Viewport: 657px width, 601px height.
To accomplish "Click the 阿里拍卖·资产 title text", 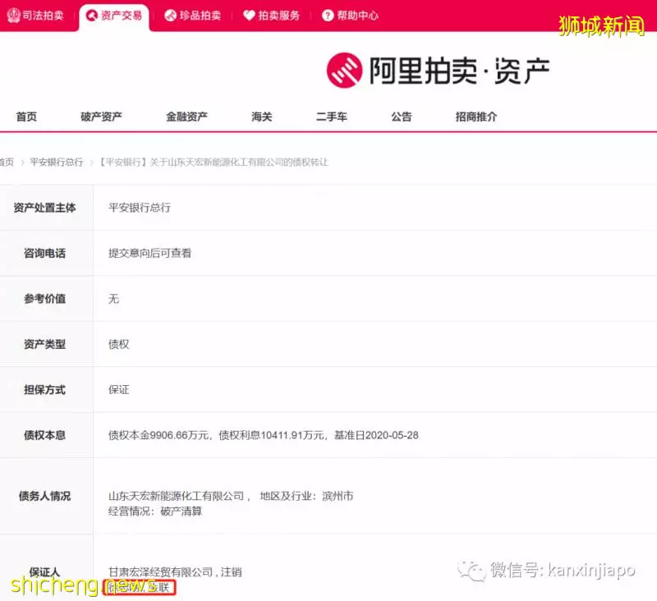I will coord(459,71).
